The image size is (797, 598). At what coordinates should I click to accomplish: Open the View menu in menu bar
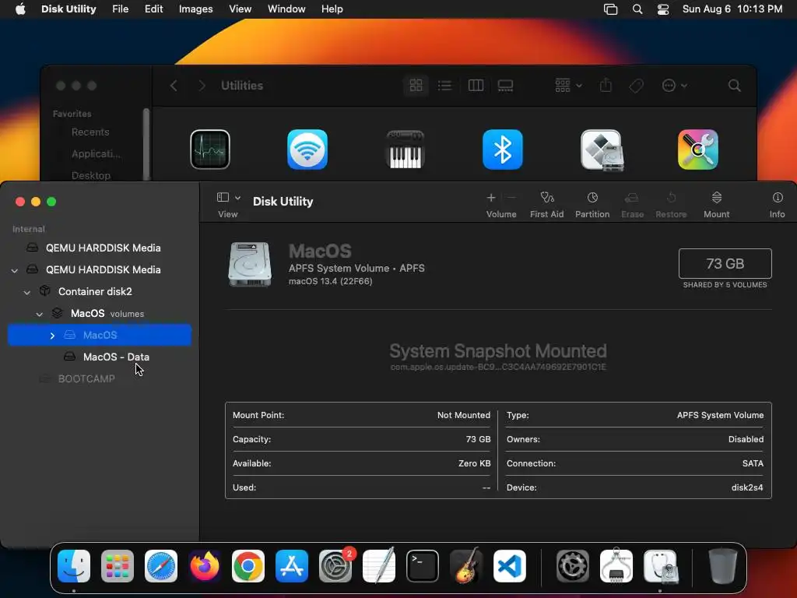[240, 9]
